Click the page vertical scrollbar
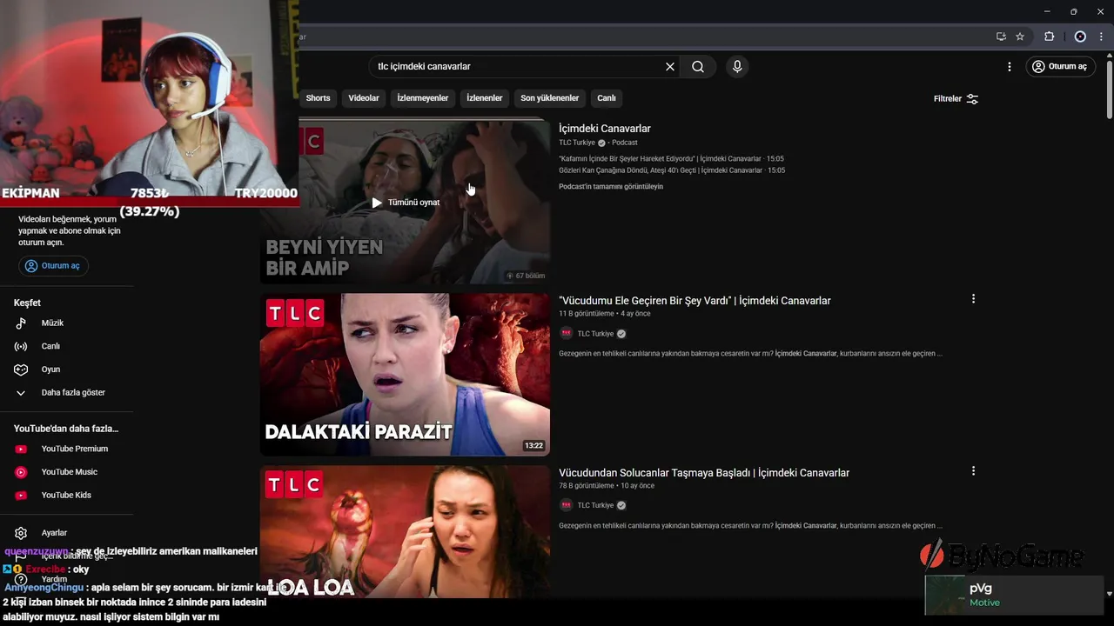The image size is (1114, 626). (1110, 89)
